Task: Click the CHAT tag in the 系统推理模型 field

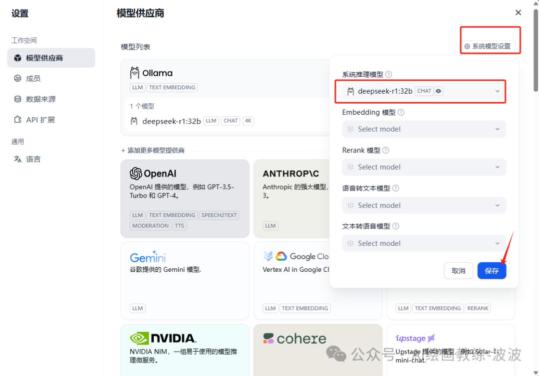Action: [x=424, y=91]
